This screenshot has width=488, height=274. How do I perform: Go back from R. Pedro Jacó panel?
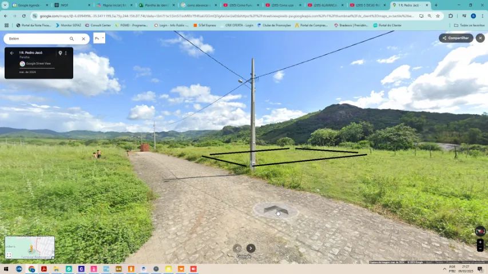tap(12, 53)
